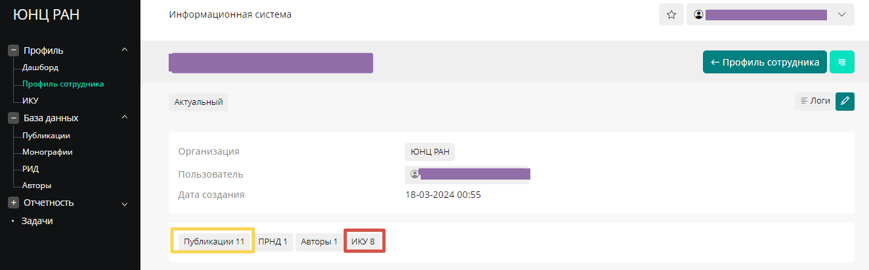Screen dimensions: 869x270
Task: Click the star favorites icon
Action: pyautogui.click(x=671, y=15)
